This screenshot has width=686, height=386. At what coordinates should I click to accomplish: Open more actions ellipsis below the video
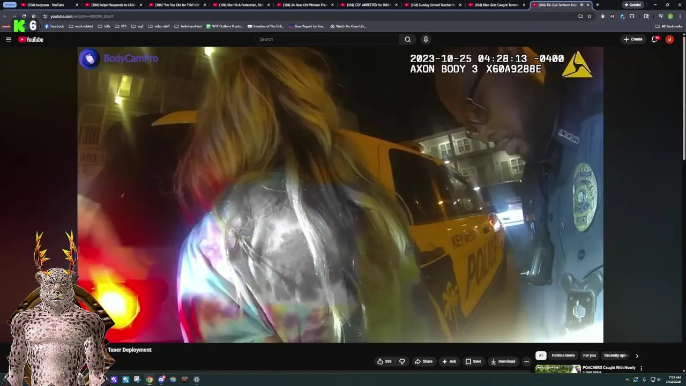[x=526, y=361]
